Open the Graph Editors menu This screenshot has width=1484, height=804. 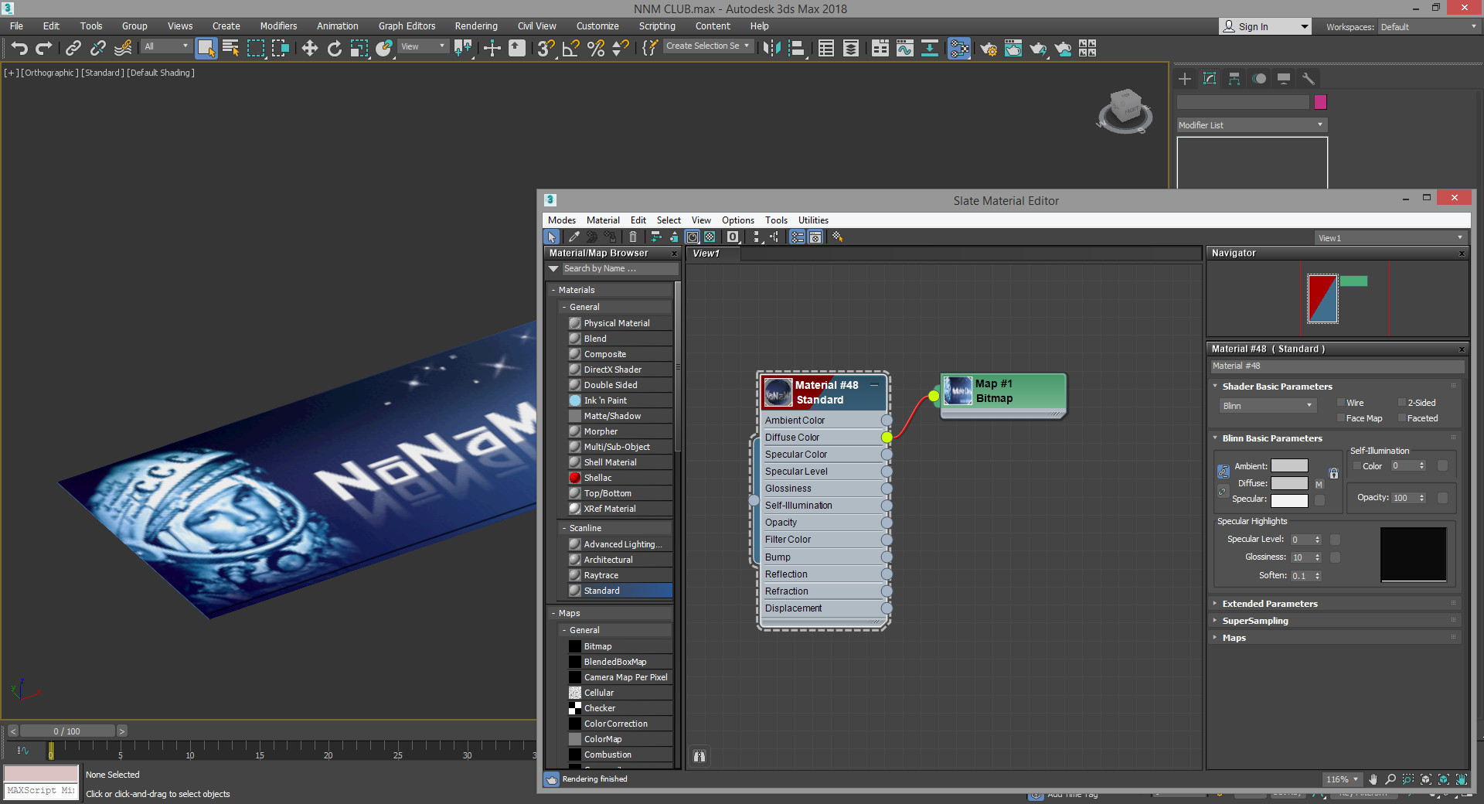coord(407,26)
